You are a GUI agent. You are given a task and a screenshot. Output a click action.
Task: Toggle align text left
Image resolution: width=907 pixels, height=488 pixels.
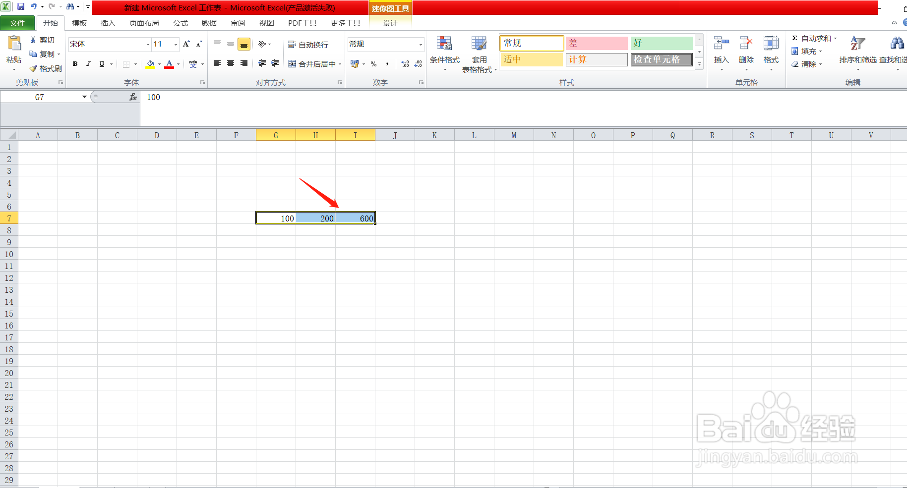[217, 63]
